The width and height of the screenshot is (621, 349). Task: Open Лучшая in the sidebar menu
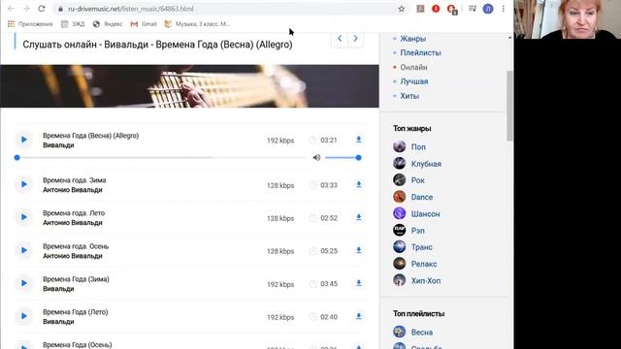pyautogui.click(x=414, y=81)
